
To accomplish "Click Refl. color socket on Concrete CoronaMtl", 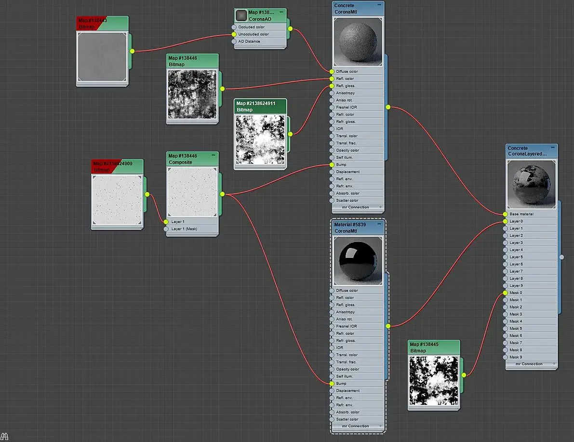I will pos(332,79).
